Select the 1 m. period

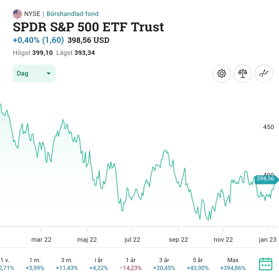coord(35,264)
